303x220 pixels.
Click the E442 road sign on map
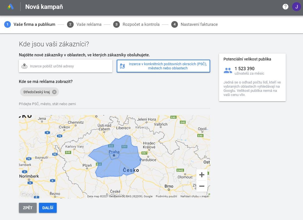pyautogui.click(x=180, y=170)
